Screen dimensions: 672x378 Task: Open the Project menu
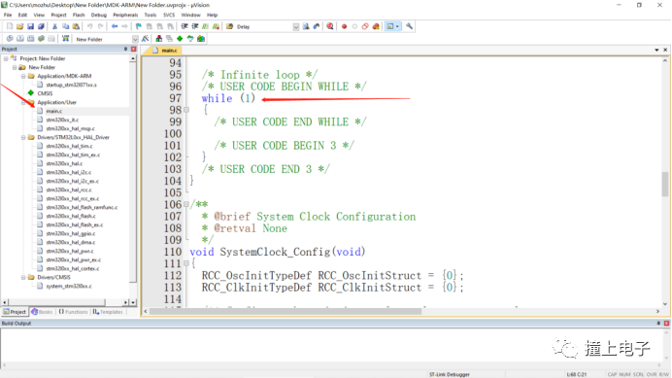(x=58, y=15)
